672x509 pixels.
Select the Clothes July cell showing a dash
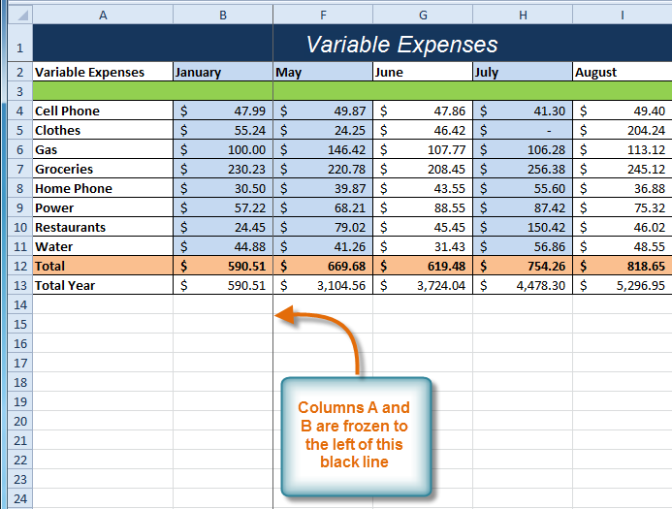coord(523,130)
